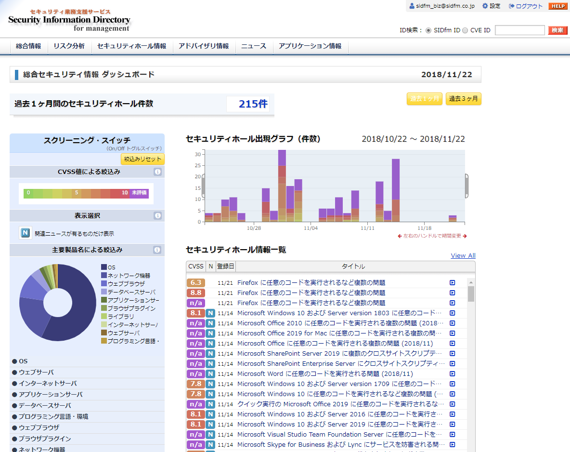Open the Firefox entry with CVSS 8.8
The image size is (570, 452).
311,293
